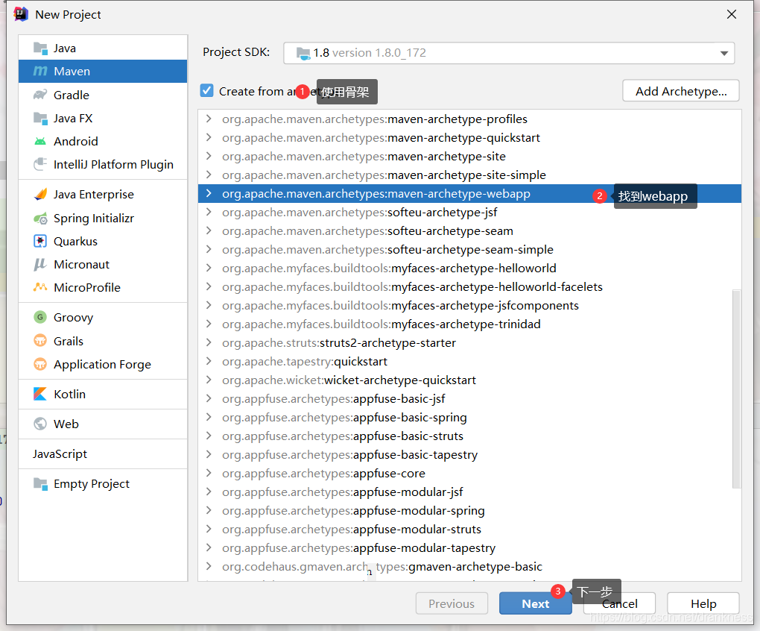Viewport: 760px width, 631px height.
Task: Click the SDK folder icon in combo box
Action: 303,53
